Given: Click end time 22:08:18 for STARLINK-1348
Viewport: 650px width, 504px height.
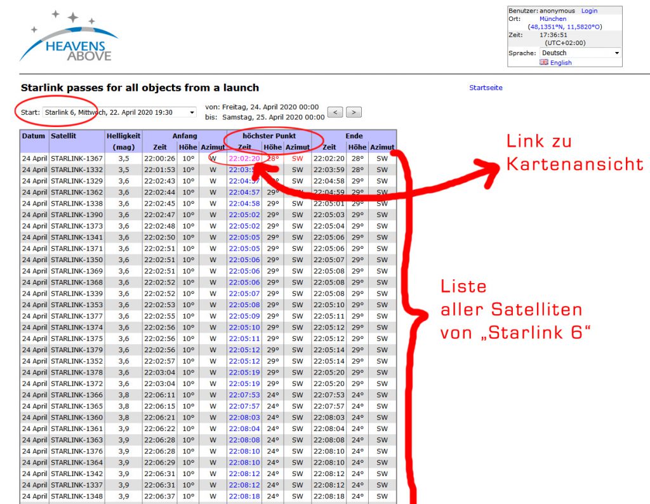Looking at the screenshot, I should (x=329, y=496).
